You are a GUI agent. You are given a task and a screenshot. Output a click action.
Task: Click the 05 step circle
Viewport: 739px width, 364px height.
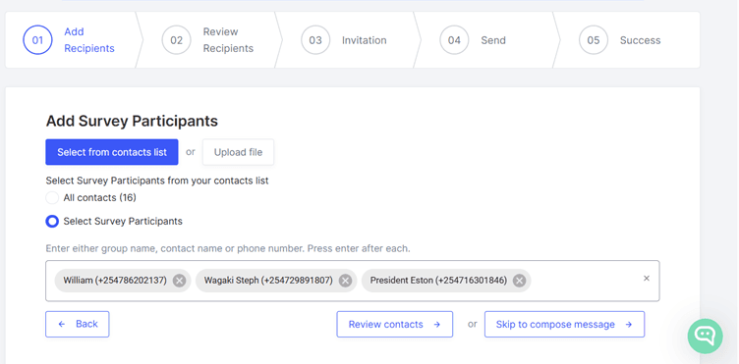click(x=593, y=40)
